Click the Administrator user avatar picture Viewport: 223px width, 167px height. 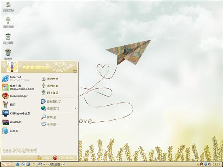point(12,67)
